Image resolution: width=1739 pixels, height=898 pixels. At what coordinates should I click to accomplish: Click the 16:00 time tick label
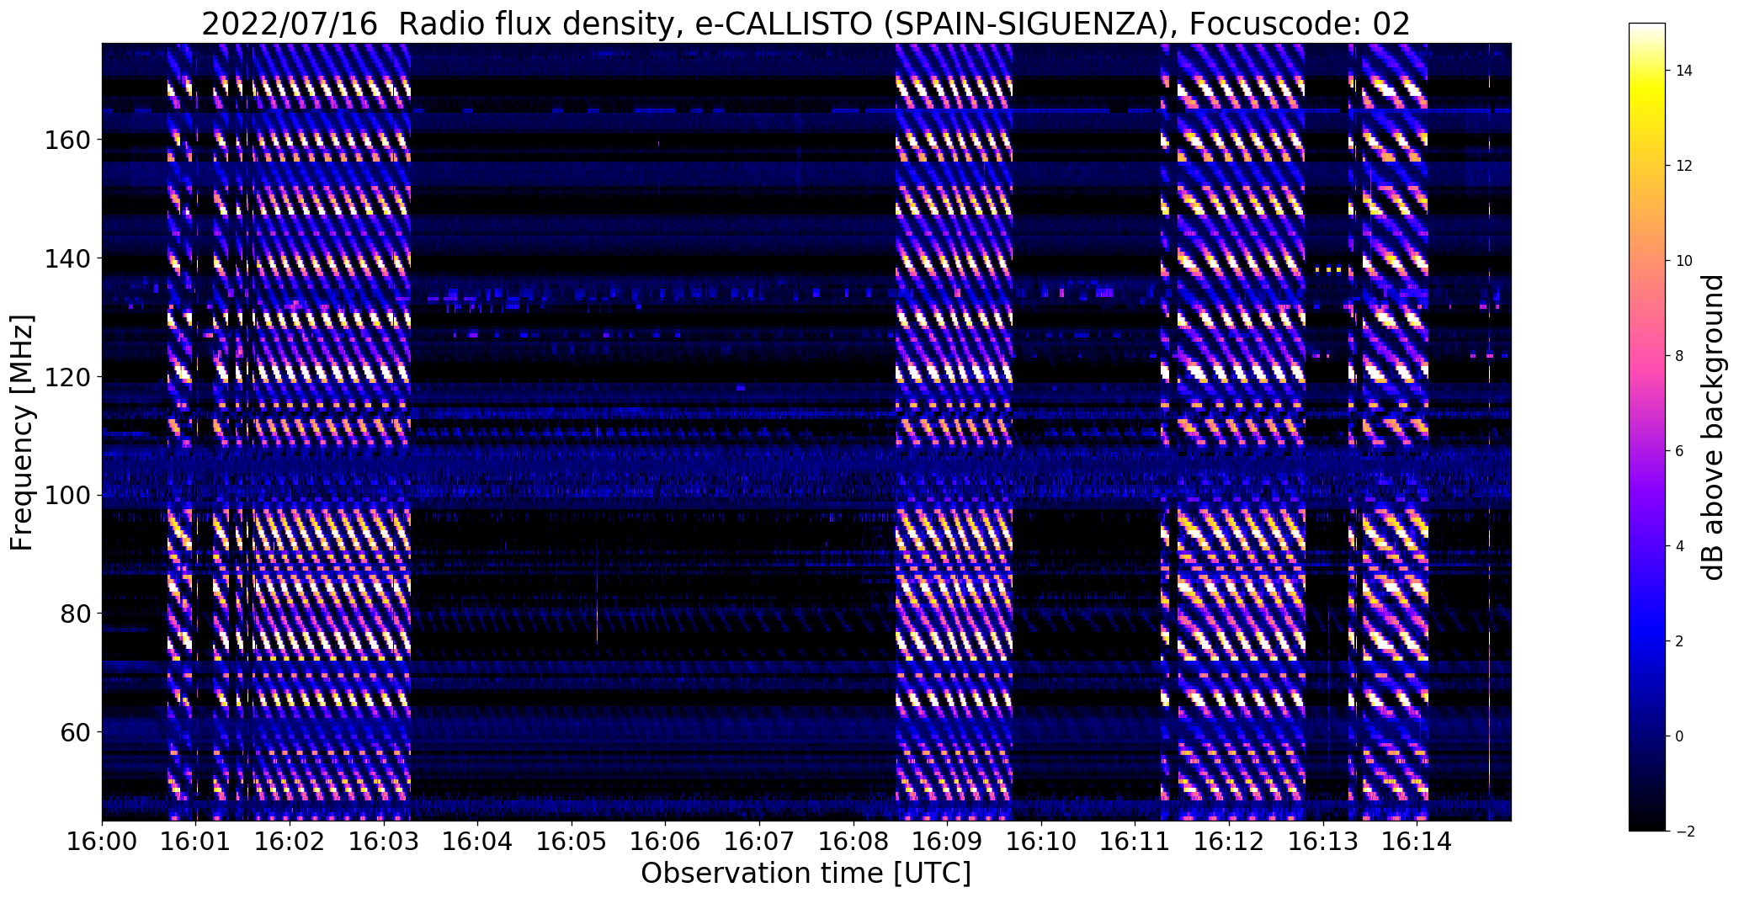[x=102, y=840]
